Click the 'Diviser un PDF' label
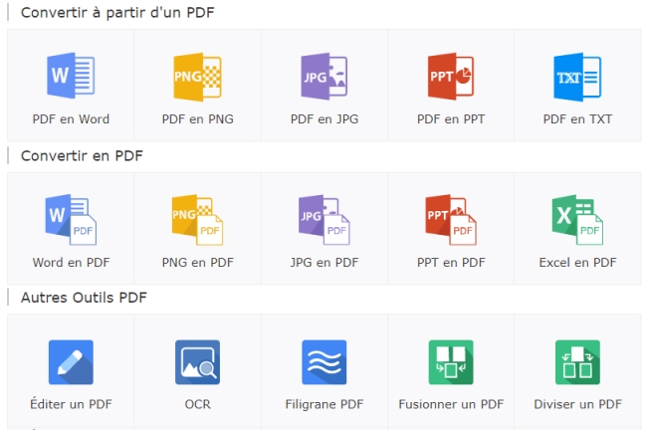 577,404
